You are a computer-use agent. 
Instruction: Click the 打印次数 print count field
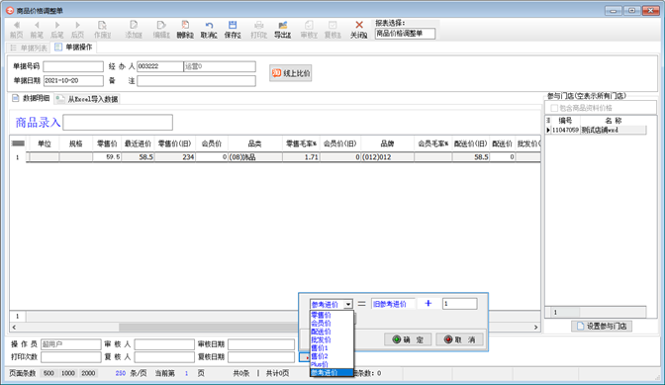pyautogui.click(x=71, y=357)
